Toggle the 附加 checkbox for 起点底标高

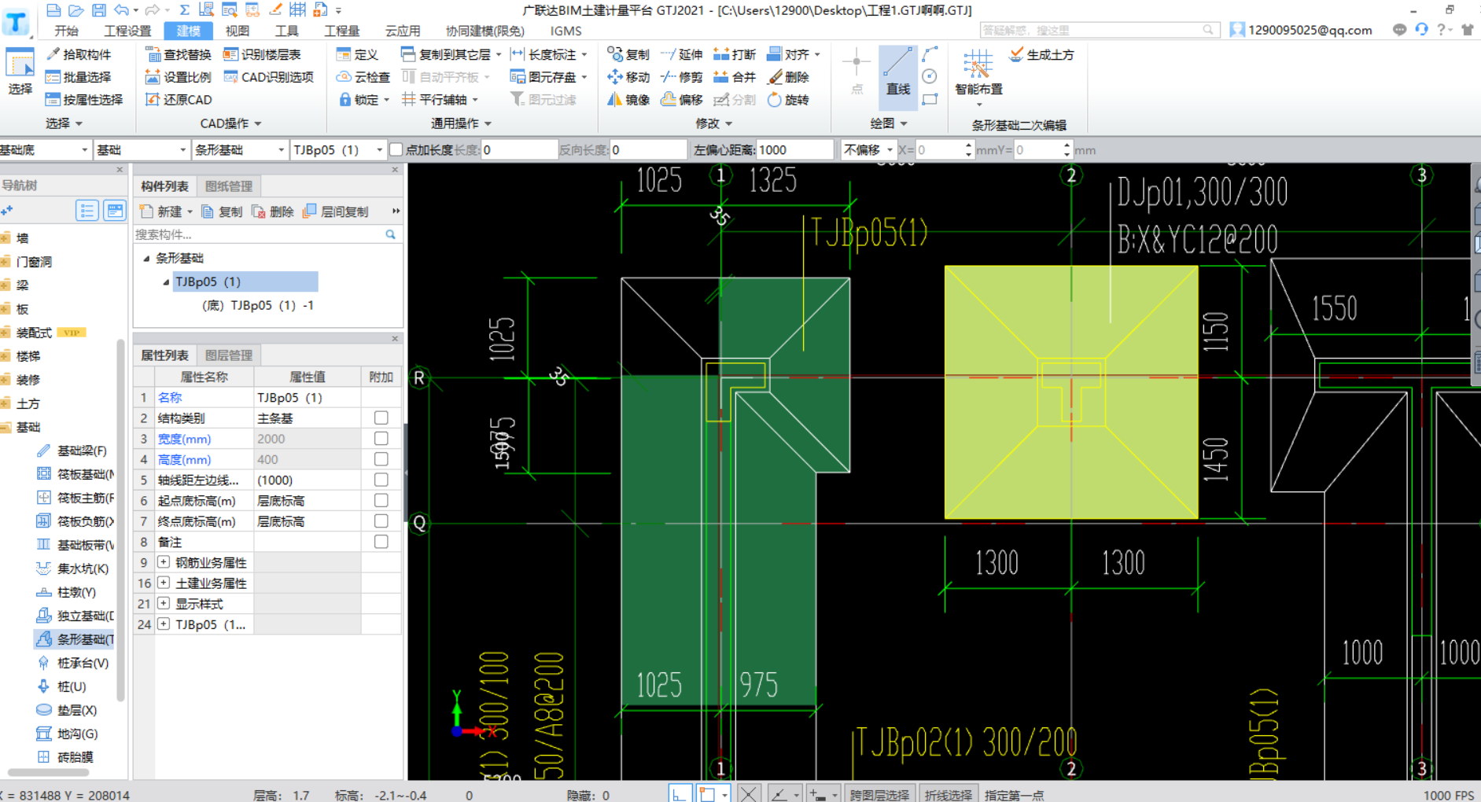381,500
